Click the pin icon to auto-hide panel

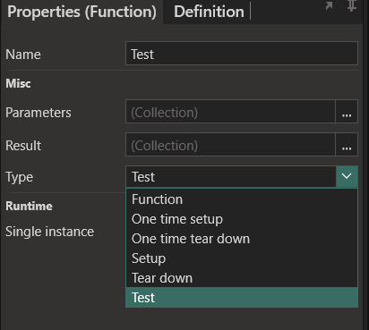tap(352, 6)
